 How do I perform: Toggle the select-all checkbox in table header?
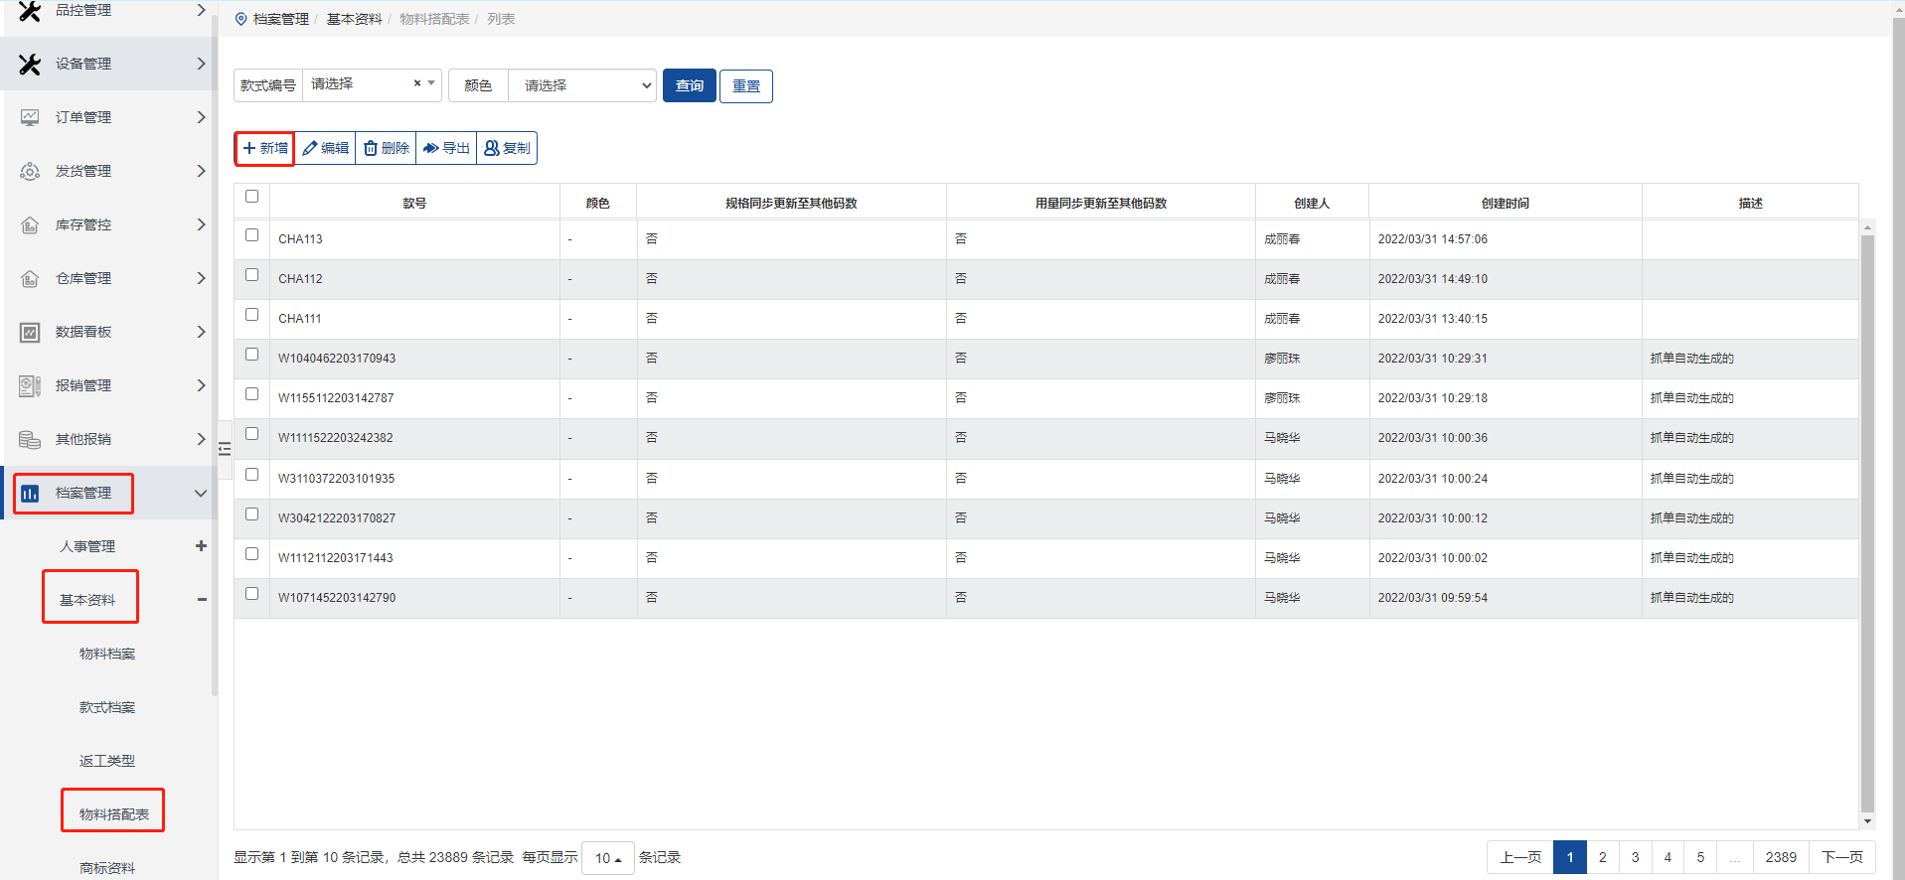tap(251, 197)
